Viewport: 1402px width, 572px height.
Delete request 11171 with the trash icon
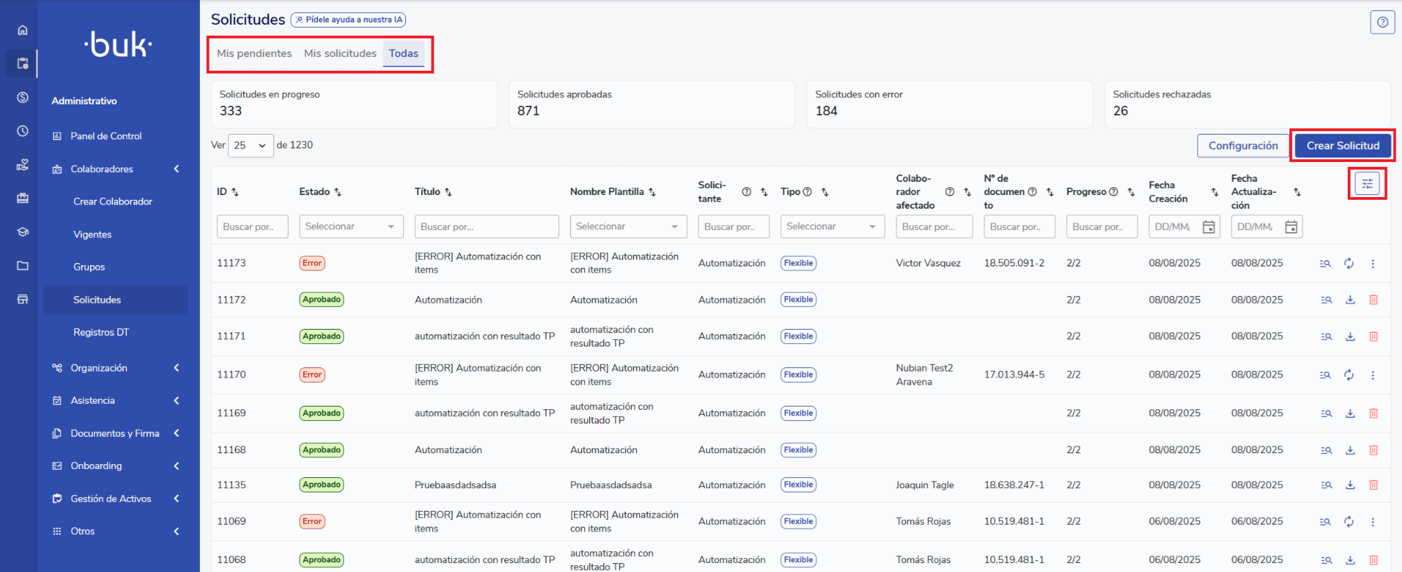click(1373, 336)
